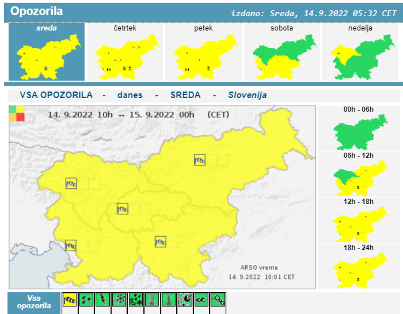Show the 18h - 24h map thumbnail

(x=359, y=269)
